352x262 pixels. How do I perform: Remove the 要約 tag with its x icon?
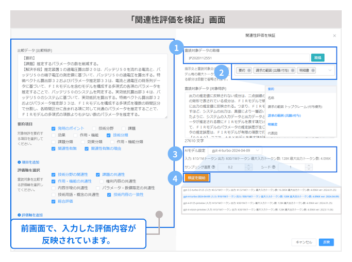coord(249,70)
